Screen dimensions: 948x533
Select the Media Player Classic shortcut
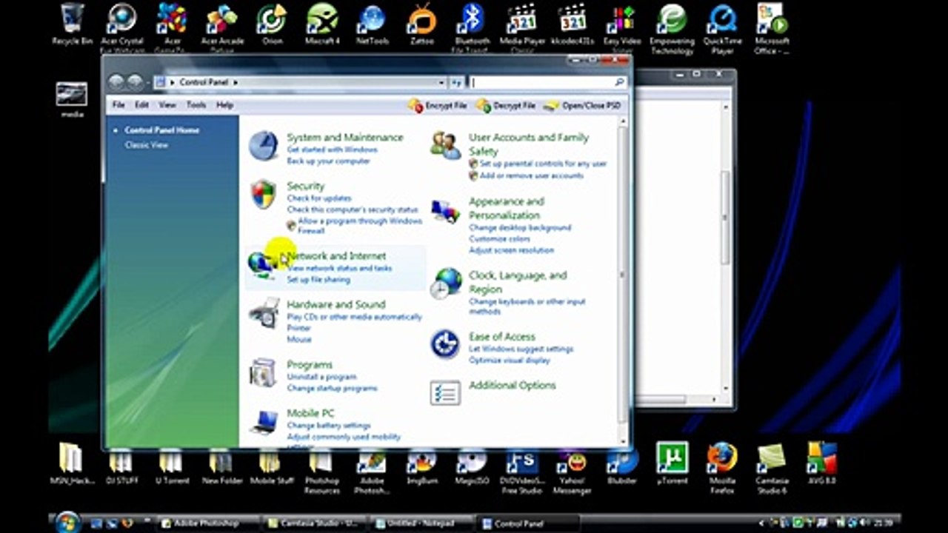click(x=523, y=29)
